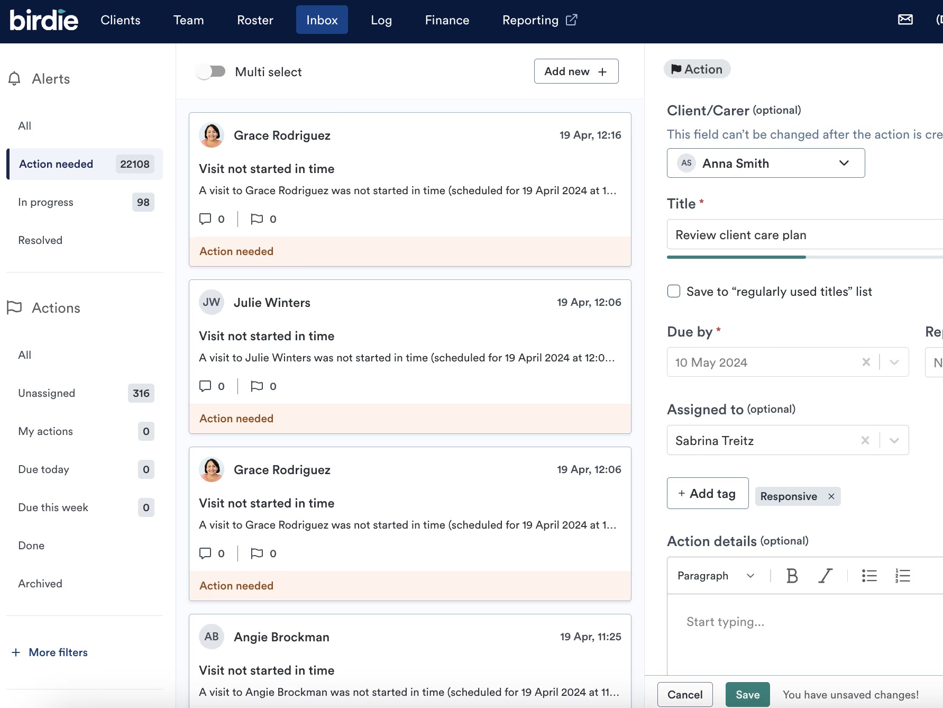Click the Add tag button
Viewport: 943px width, 708px height.
(708, 493)
